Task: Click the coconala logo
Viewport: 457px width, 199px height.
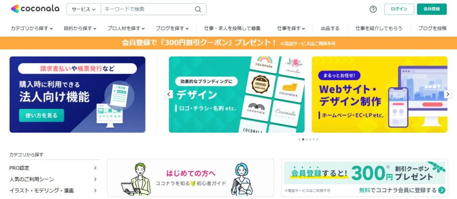Action: coord(35,9)
